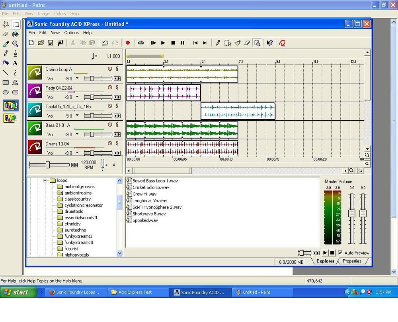Open the Options menu

tap(71, 33)
